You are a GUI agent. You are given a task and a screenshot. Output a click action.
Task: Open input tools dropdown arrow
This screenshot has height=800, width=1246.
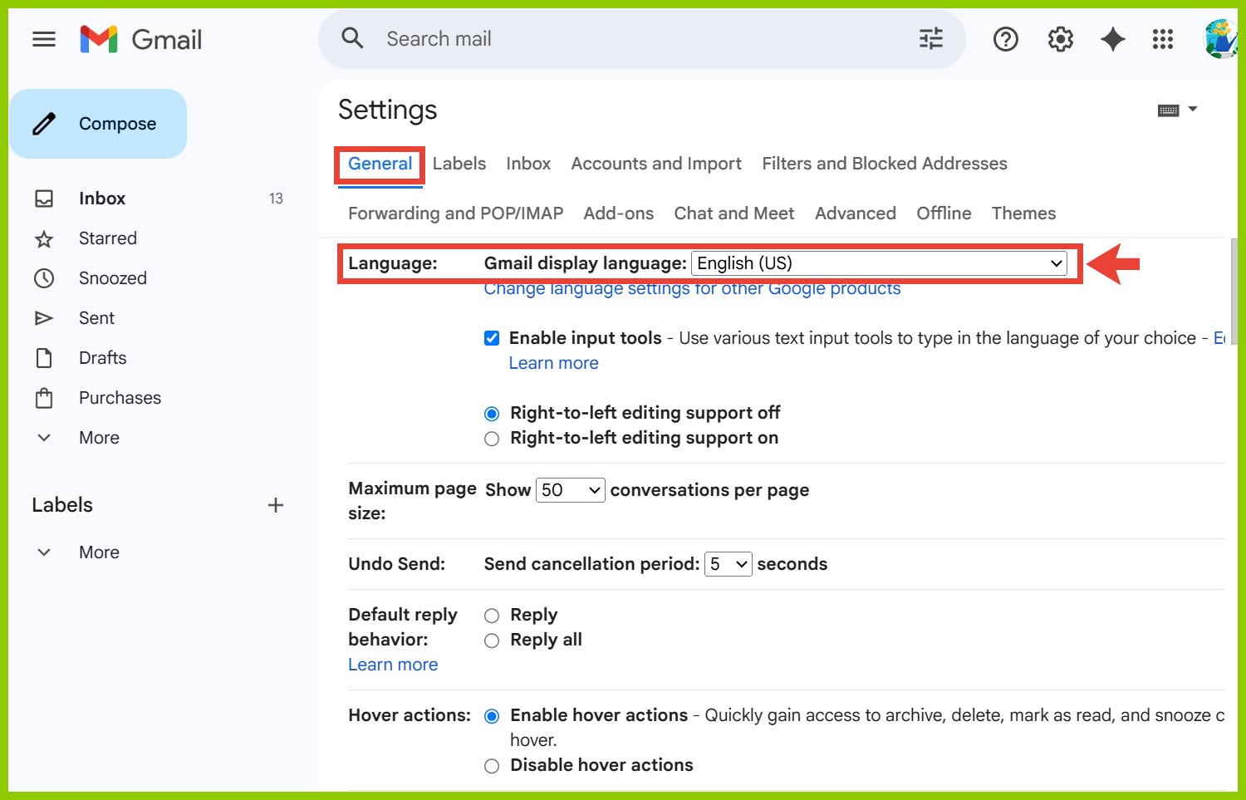[x=1193, y=109]
